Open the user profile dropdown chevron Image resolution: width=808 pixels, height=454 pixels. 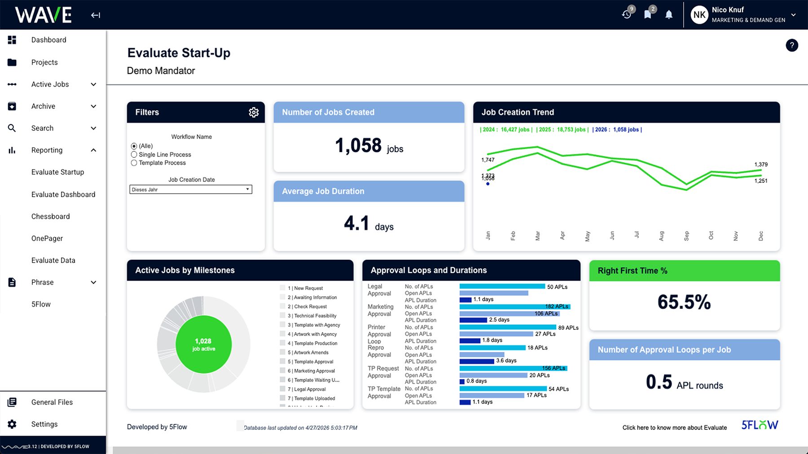[794, 15]
